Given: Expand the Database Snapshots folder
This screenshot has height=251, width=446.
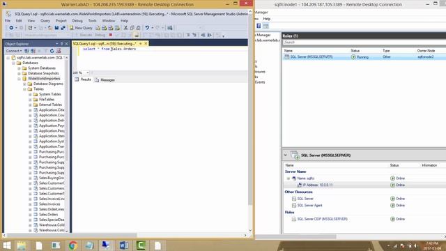Looking at the screenshot, I should 19,73.
